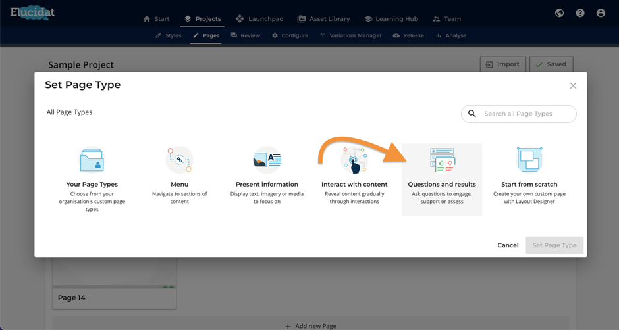The height and width of the screenshot is (330, 619).
Task: Select the Menu page type icon
Action: pyautogui.click(x=179, y=160)
